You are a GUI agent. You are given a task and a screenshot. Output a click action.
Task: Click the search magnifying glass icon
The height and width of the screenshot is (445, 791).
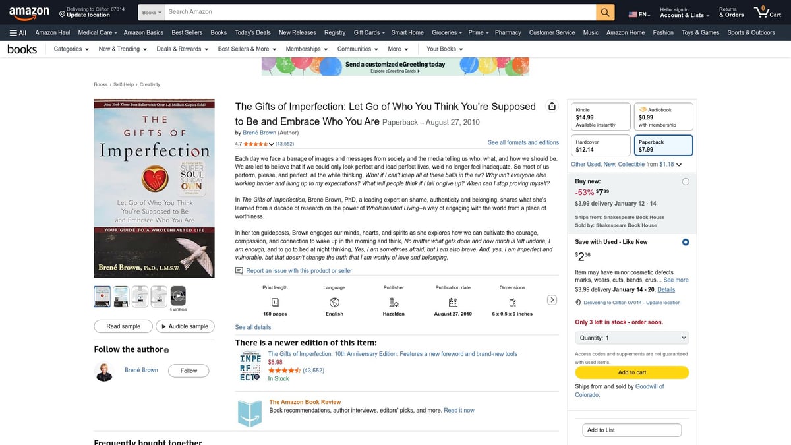point(604,11)
